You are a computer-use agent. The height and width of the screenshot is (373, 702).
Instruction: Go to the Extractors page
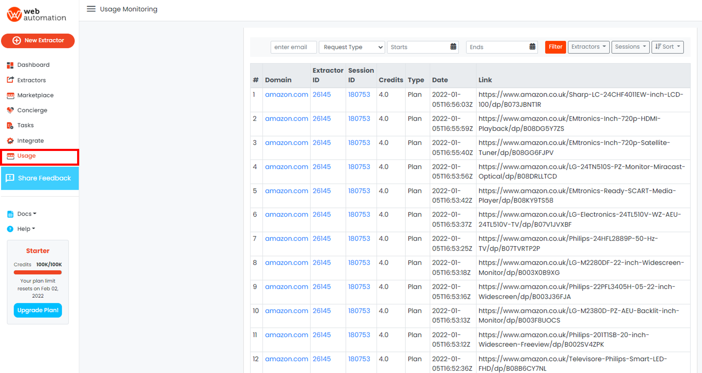tap(32, 80)
